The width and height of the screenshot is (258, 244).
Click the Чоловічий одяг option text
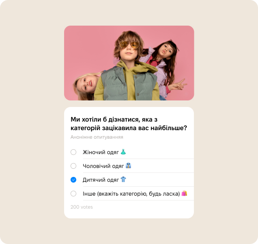103,166
